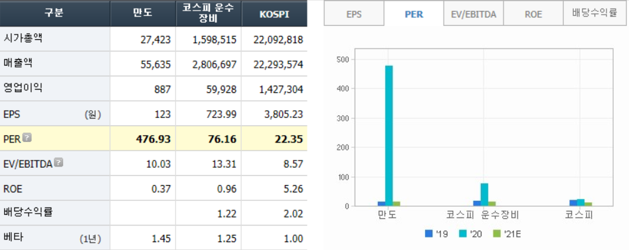This screenshot has width=629, height=250.
Task: Click the 코스피 chart axis label
Action: pos(579,215)
